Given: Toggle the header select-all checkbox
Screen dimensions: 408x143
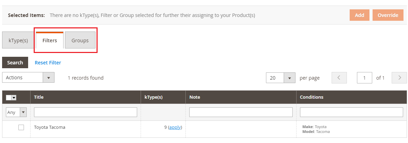Looking at the screenshot, I should (x=9, y=98).
